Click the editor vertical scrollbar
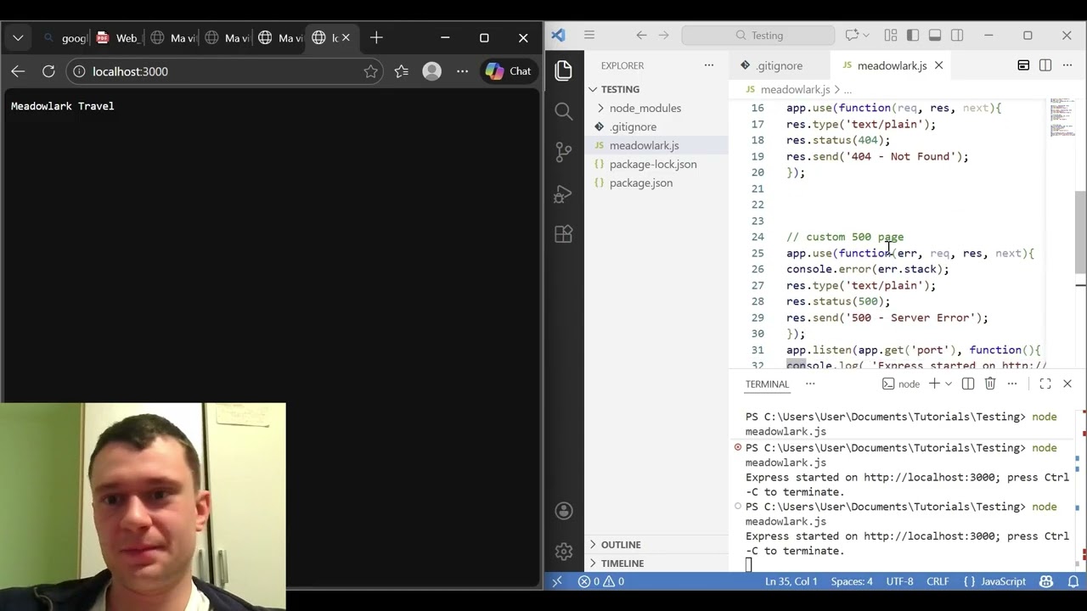The height and width of the screenshot is (611, 1087). 1081,233
